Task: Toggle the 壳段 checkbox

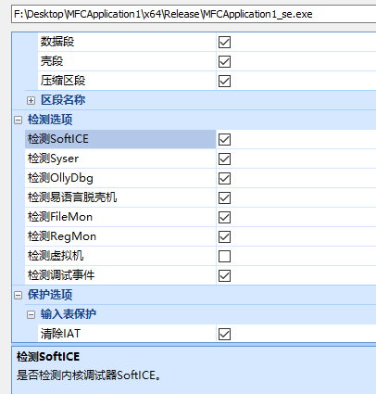Action: tap(224, 62)
